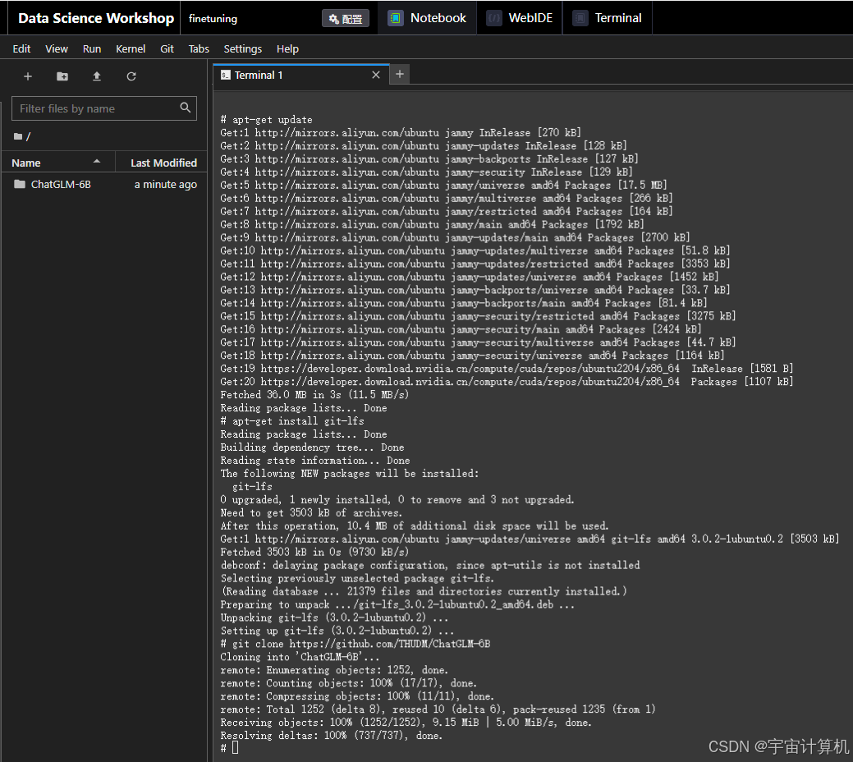This screenshot has height=762, width=853.
Task: Click 'Need to get 3503 kB' line
Action: (311, 512)
